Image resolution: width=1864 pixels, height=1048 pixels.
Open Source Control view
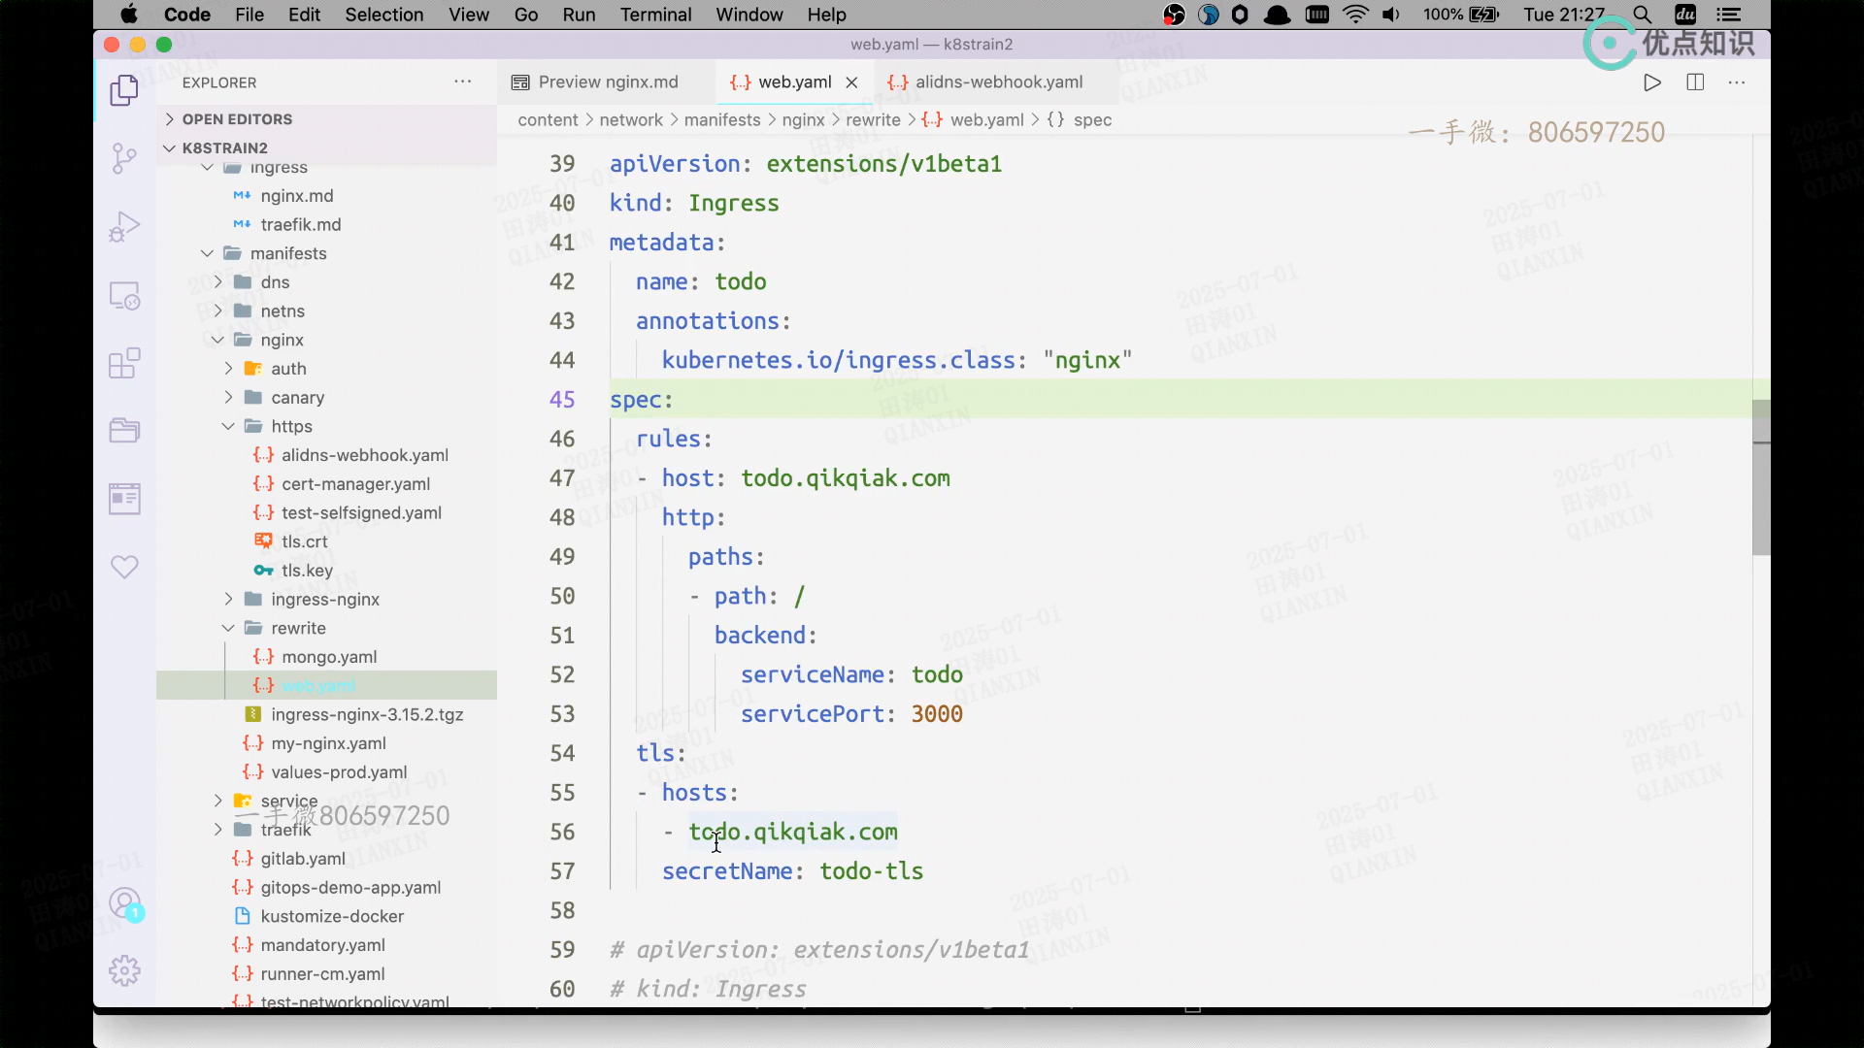124,158
